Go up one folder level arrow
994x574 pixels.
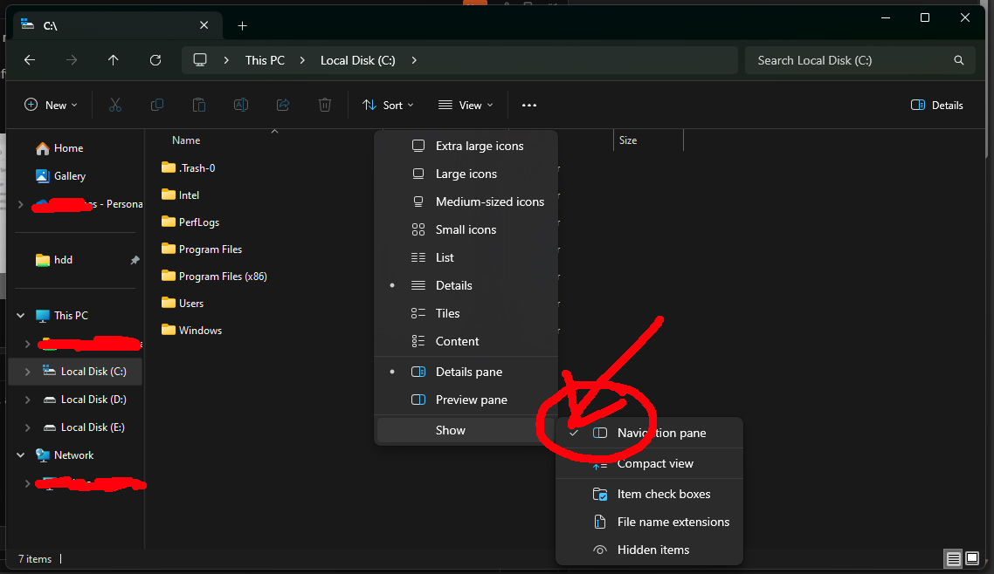pyautogui.click(x=113, y=60)
